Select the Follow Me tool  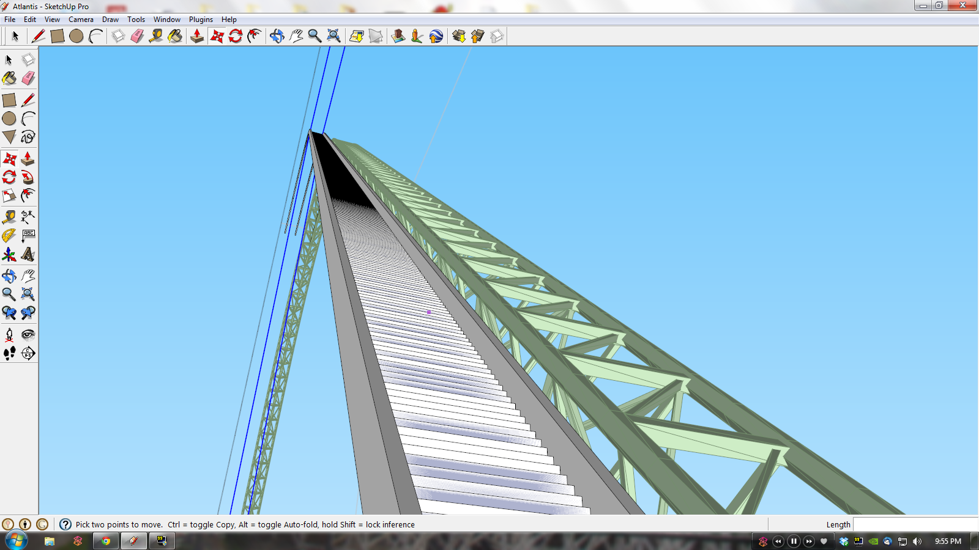coord(28,177)
